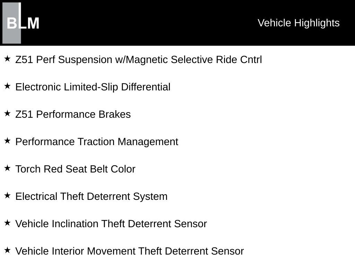Select the star next to Vehicle Interior Movement Sensor

pos(7,250)
